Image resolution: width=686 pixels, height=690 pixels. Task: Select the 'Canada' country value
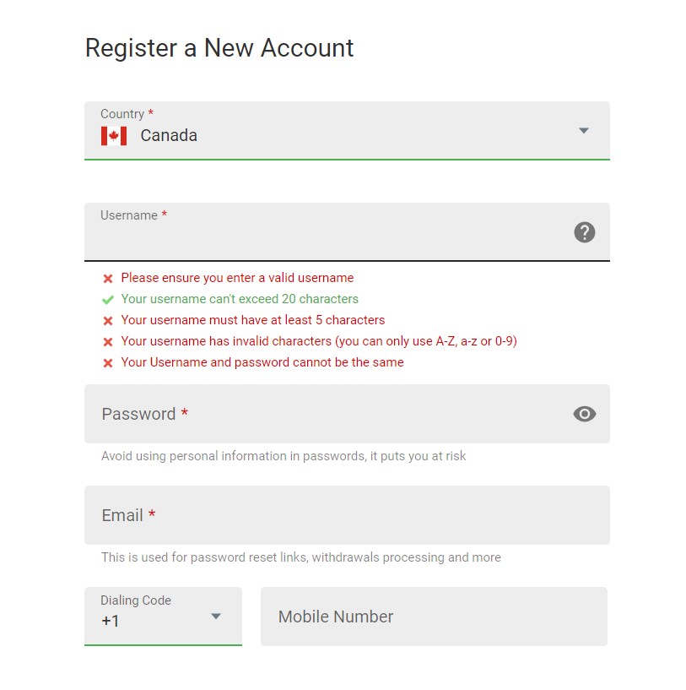pos(169,136)
